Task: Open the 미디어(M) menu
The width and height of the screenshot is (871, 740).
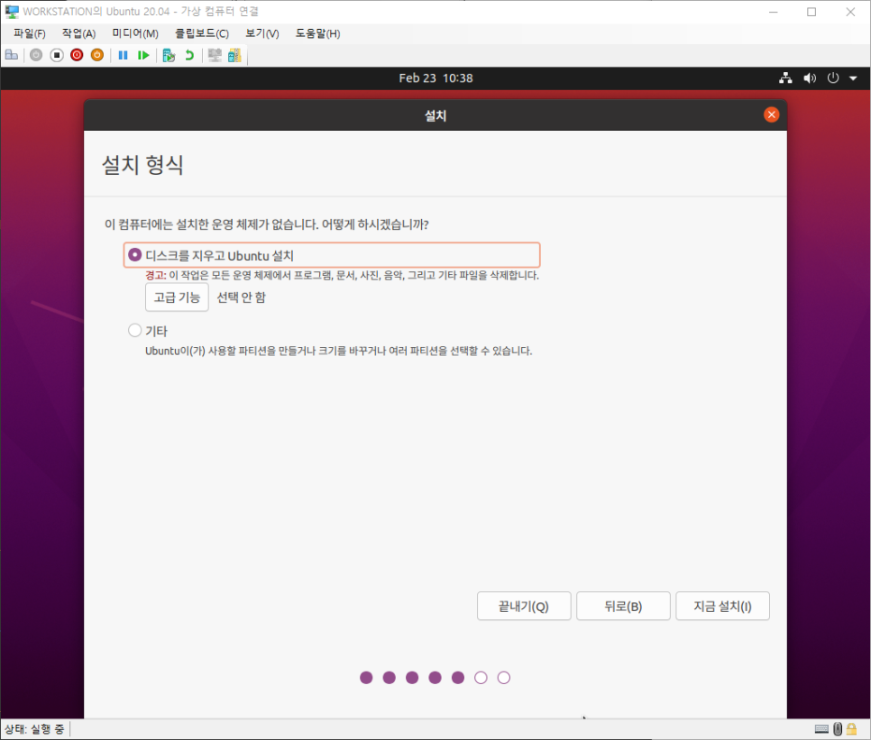Action: [135, 34]
